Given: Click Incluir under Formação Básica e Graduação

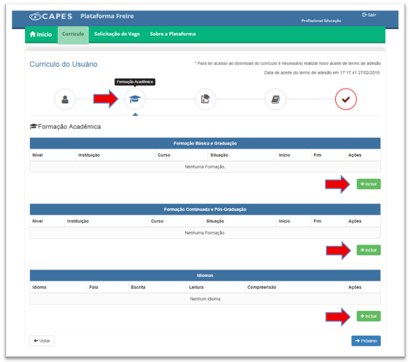Looking at the screenshot, I should (368, 184).
